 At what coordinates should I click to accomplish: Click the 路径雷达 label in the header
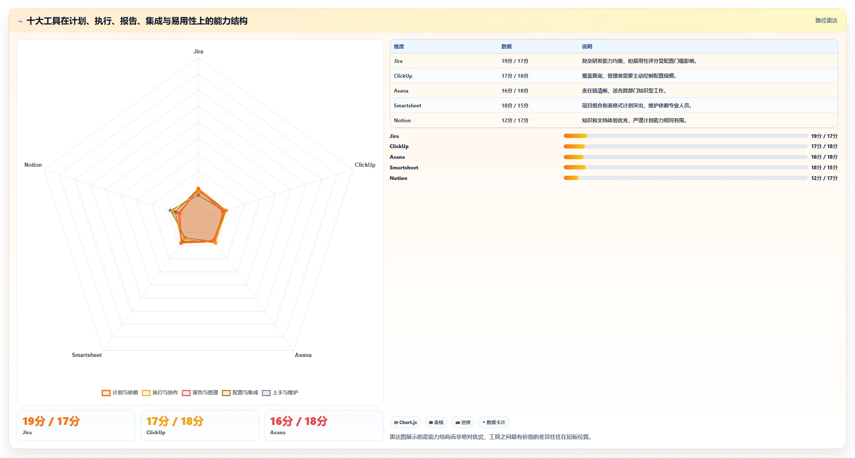coord(826,20)
